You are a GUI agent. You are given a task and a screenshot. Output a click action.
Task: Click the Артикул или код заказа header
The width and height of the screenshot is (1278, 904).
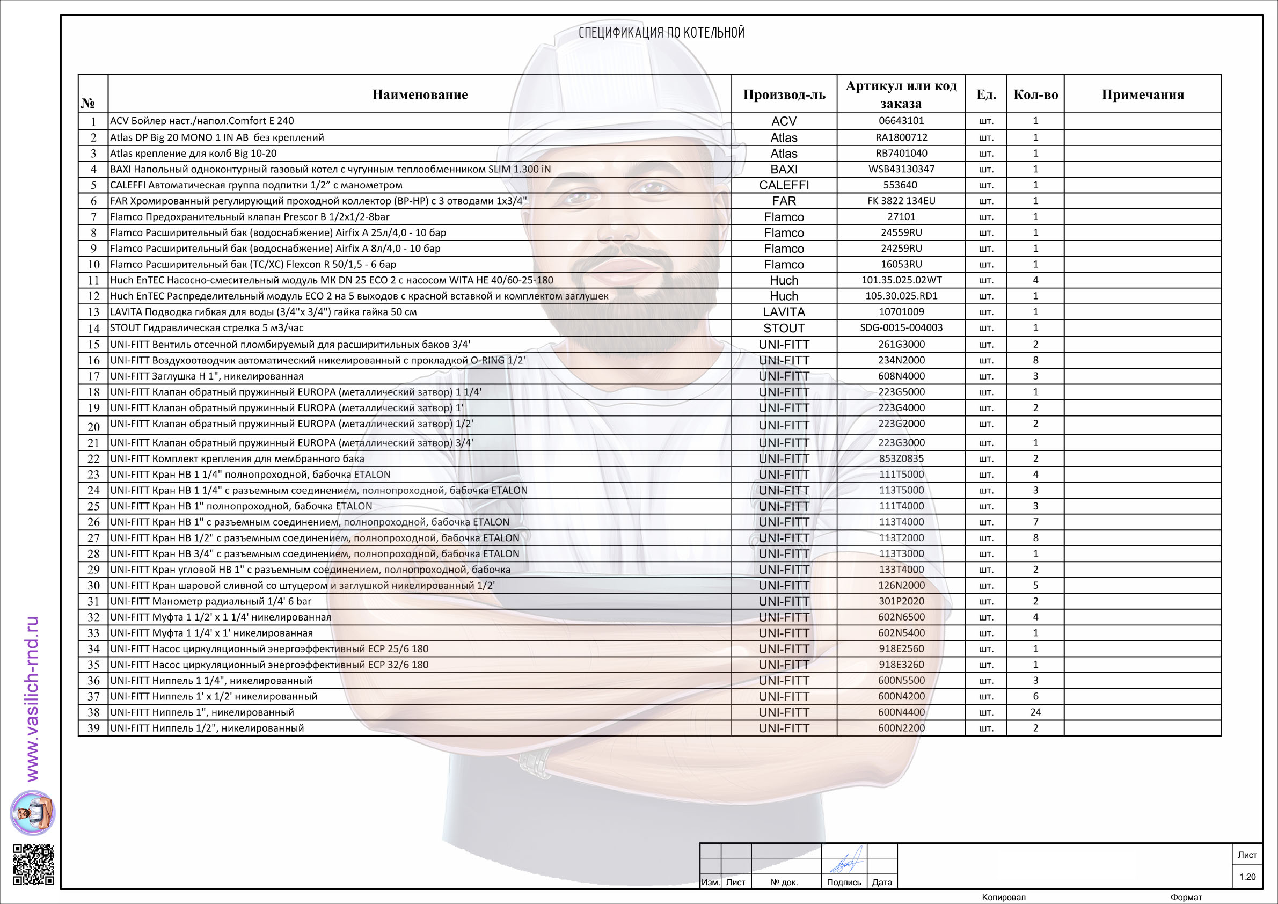pyautogui.click(x=901, y=94)
